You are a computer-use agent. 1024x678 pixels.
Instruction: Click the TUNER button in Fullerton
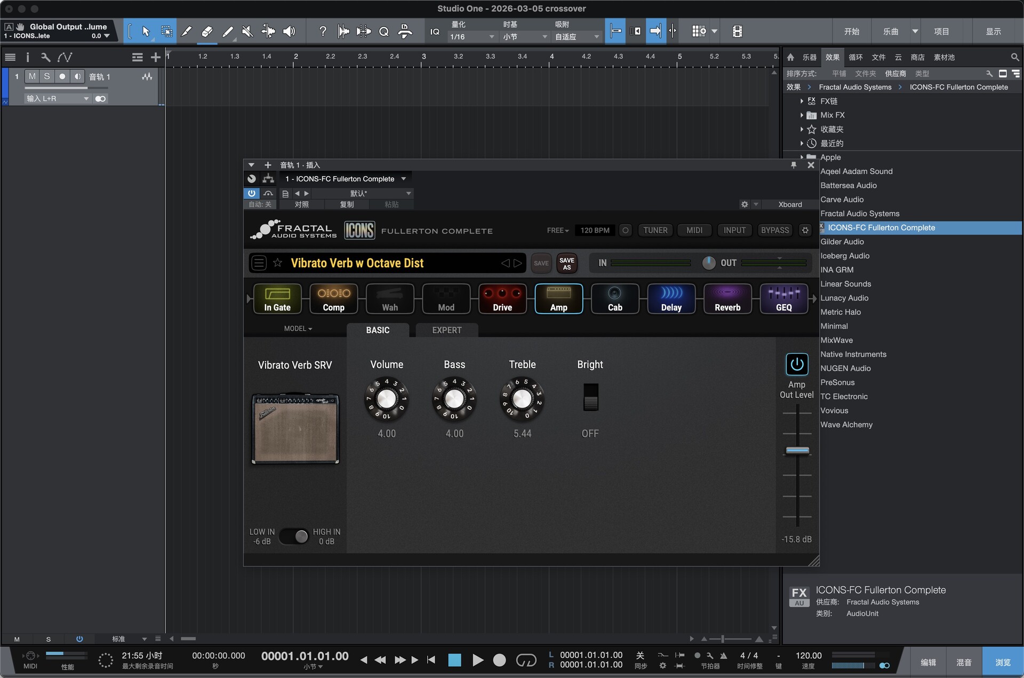655,230
